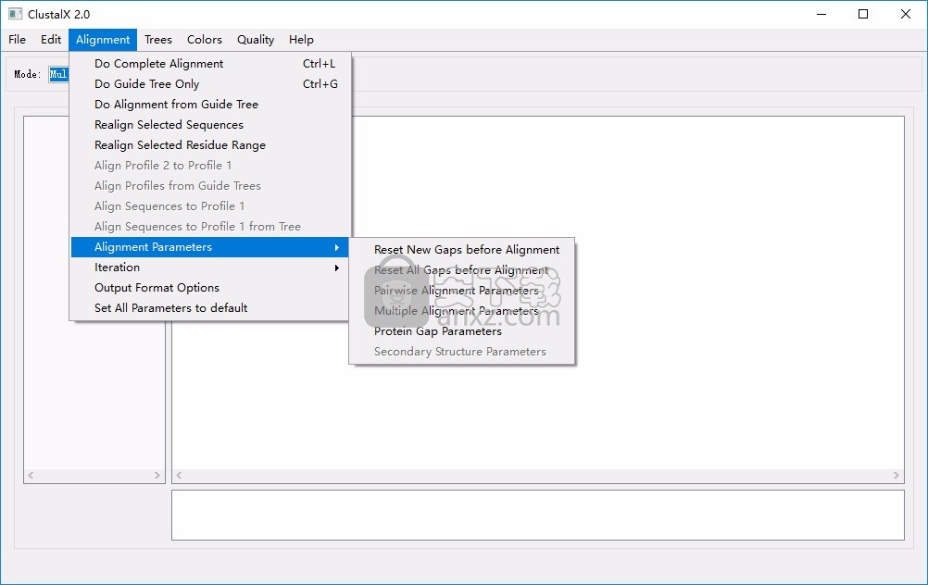This screenshot has height=585, width=928.
Task: Click right arrow of alignment view scrollbar
Action: [896, 476]
